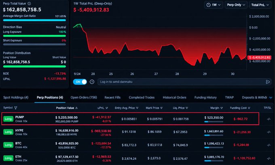Click TP/SL value on PUMP row
The height and width of the screenshot is (165, 275).
[269, 119]
